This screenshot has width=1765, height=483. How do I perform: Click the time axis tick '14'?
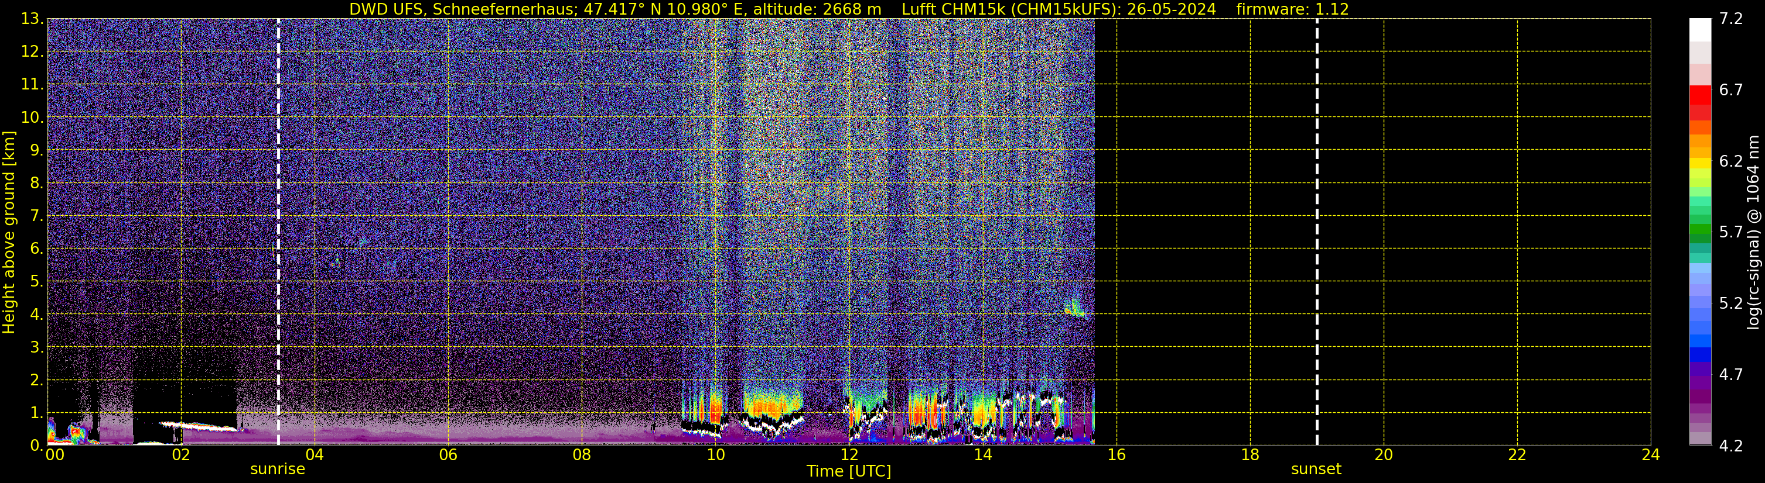[x=982, y=455]
